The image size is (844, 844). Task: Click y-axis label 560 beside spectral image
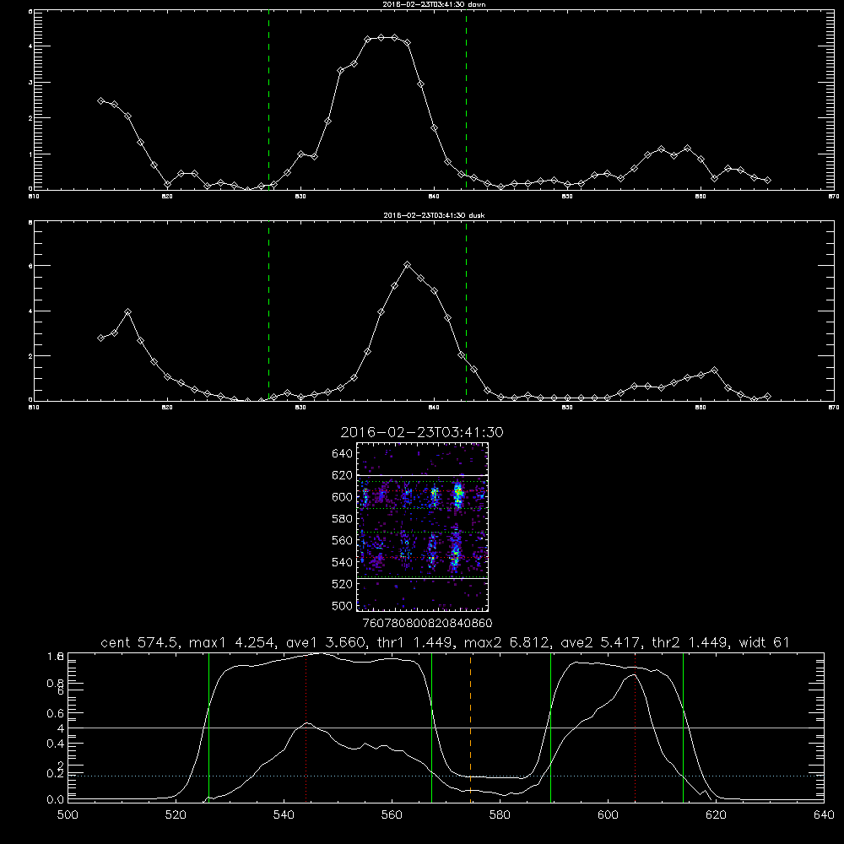[342, 540]
